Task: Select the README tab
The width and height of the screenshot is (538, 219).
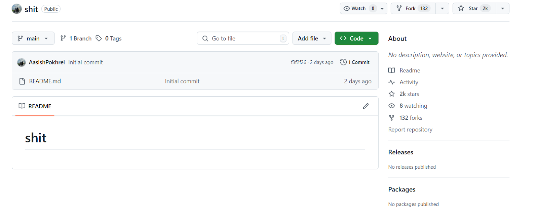Action: tap(35, 106)
